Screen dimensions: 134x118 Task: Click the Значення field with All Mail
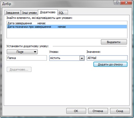pos(107,58)
